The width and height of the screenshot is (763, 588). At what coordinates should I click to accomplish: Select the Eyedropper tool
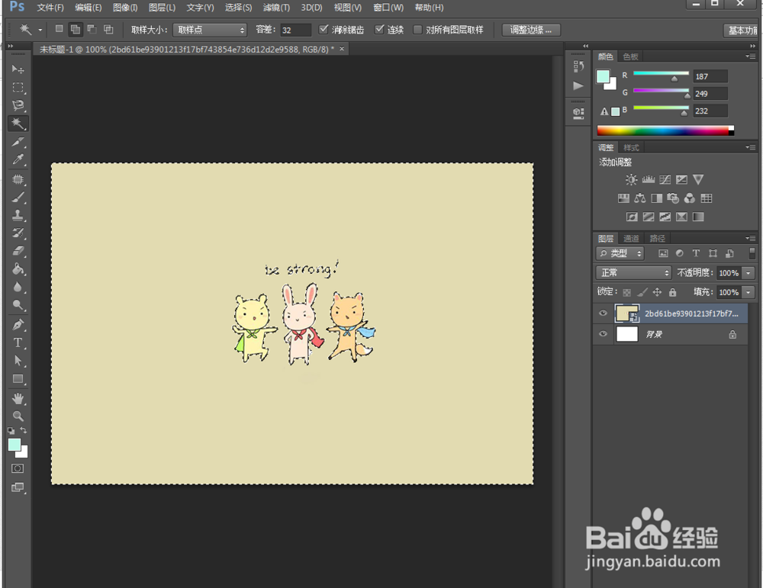click(18, 159)
